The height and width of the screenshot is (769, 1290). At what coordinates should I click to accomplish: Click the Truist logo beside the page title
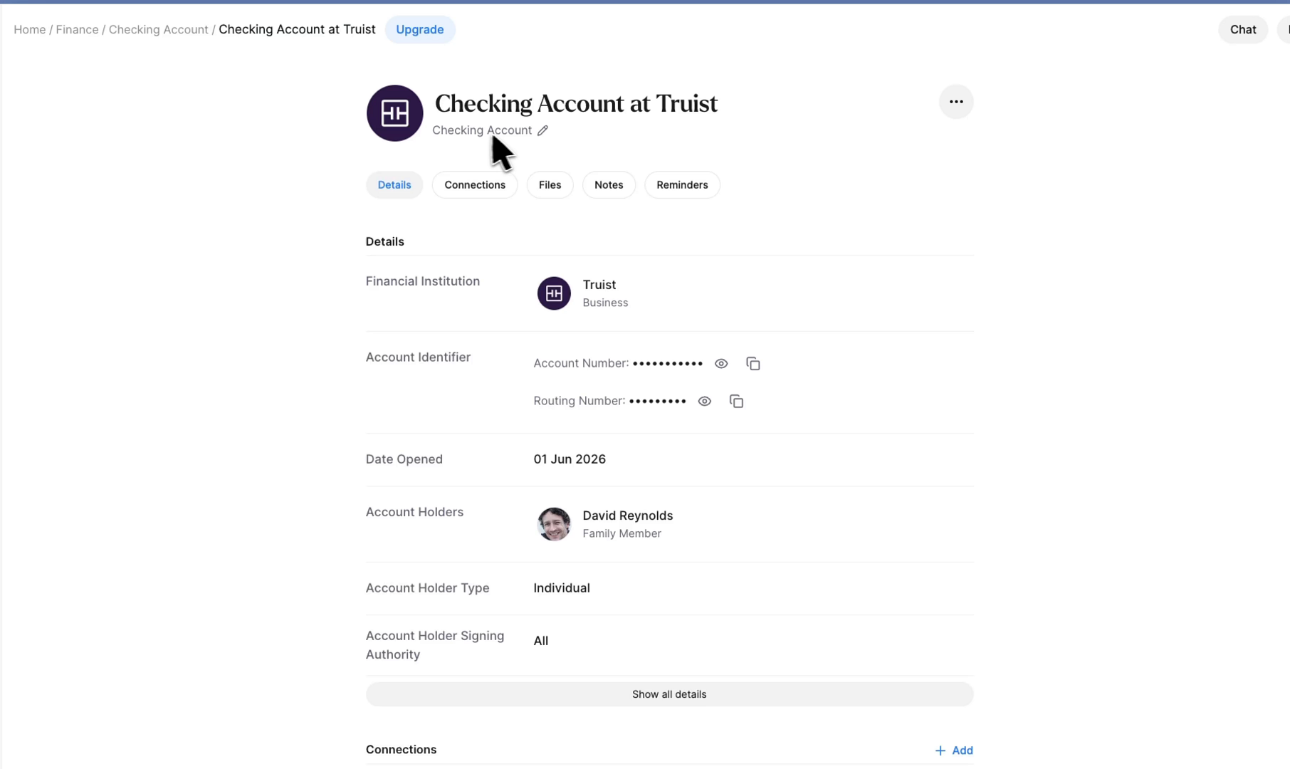[394, 113]
